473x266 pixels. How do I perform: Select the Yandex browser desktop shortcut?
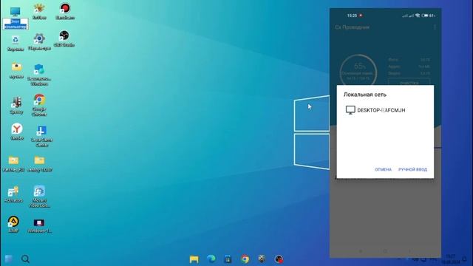[x=17, y=132]
